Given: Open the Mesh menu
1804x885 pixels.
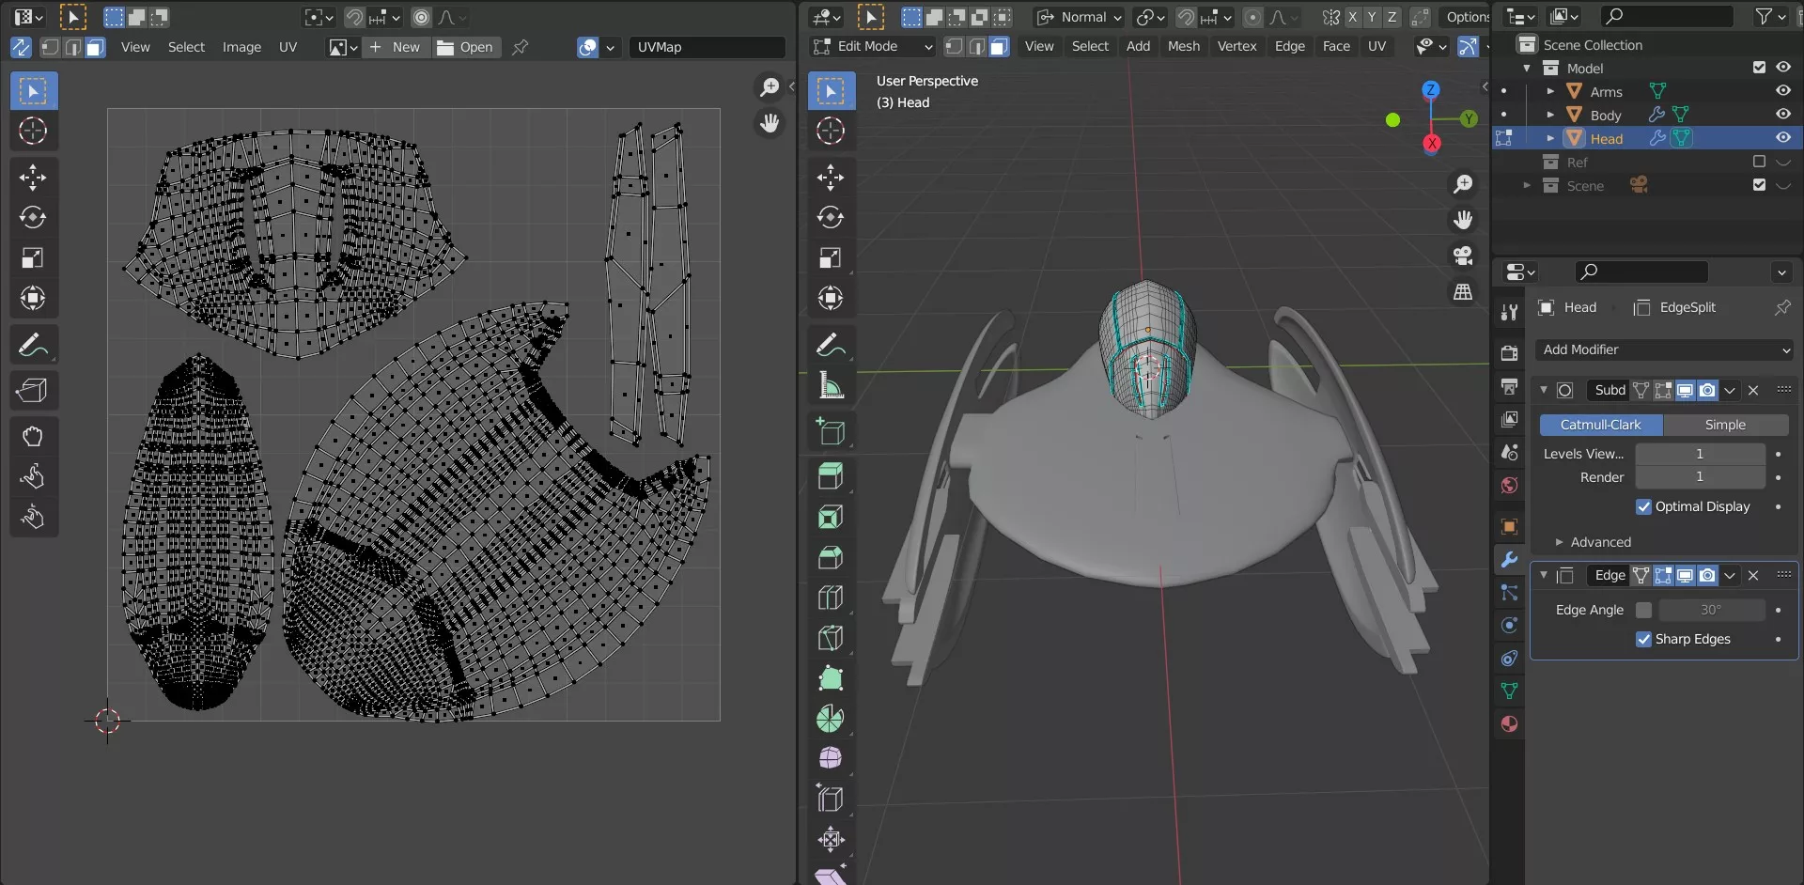Looking at the screenshot, I should point(1183,46).
